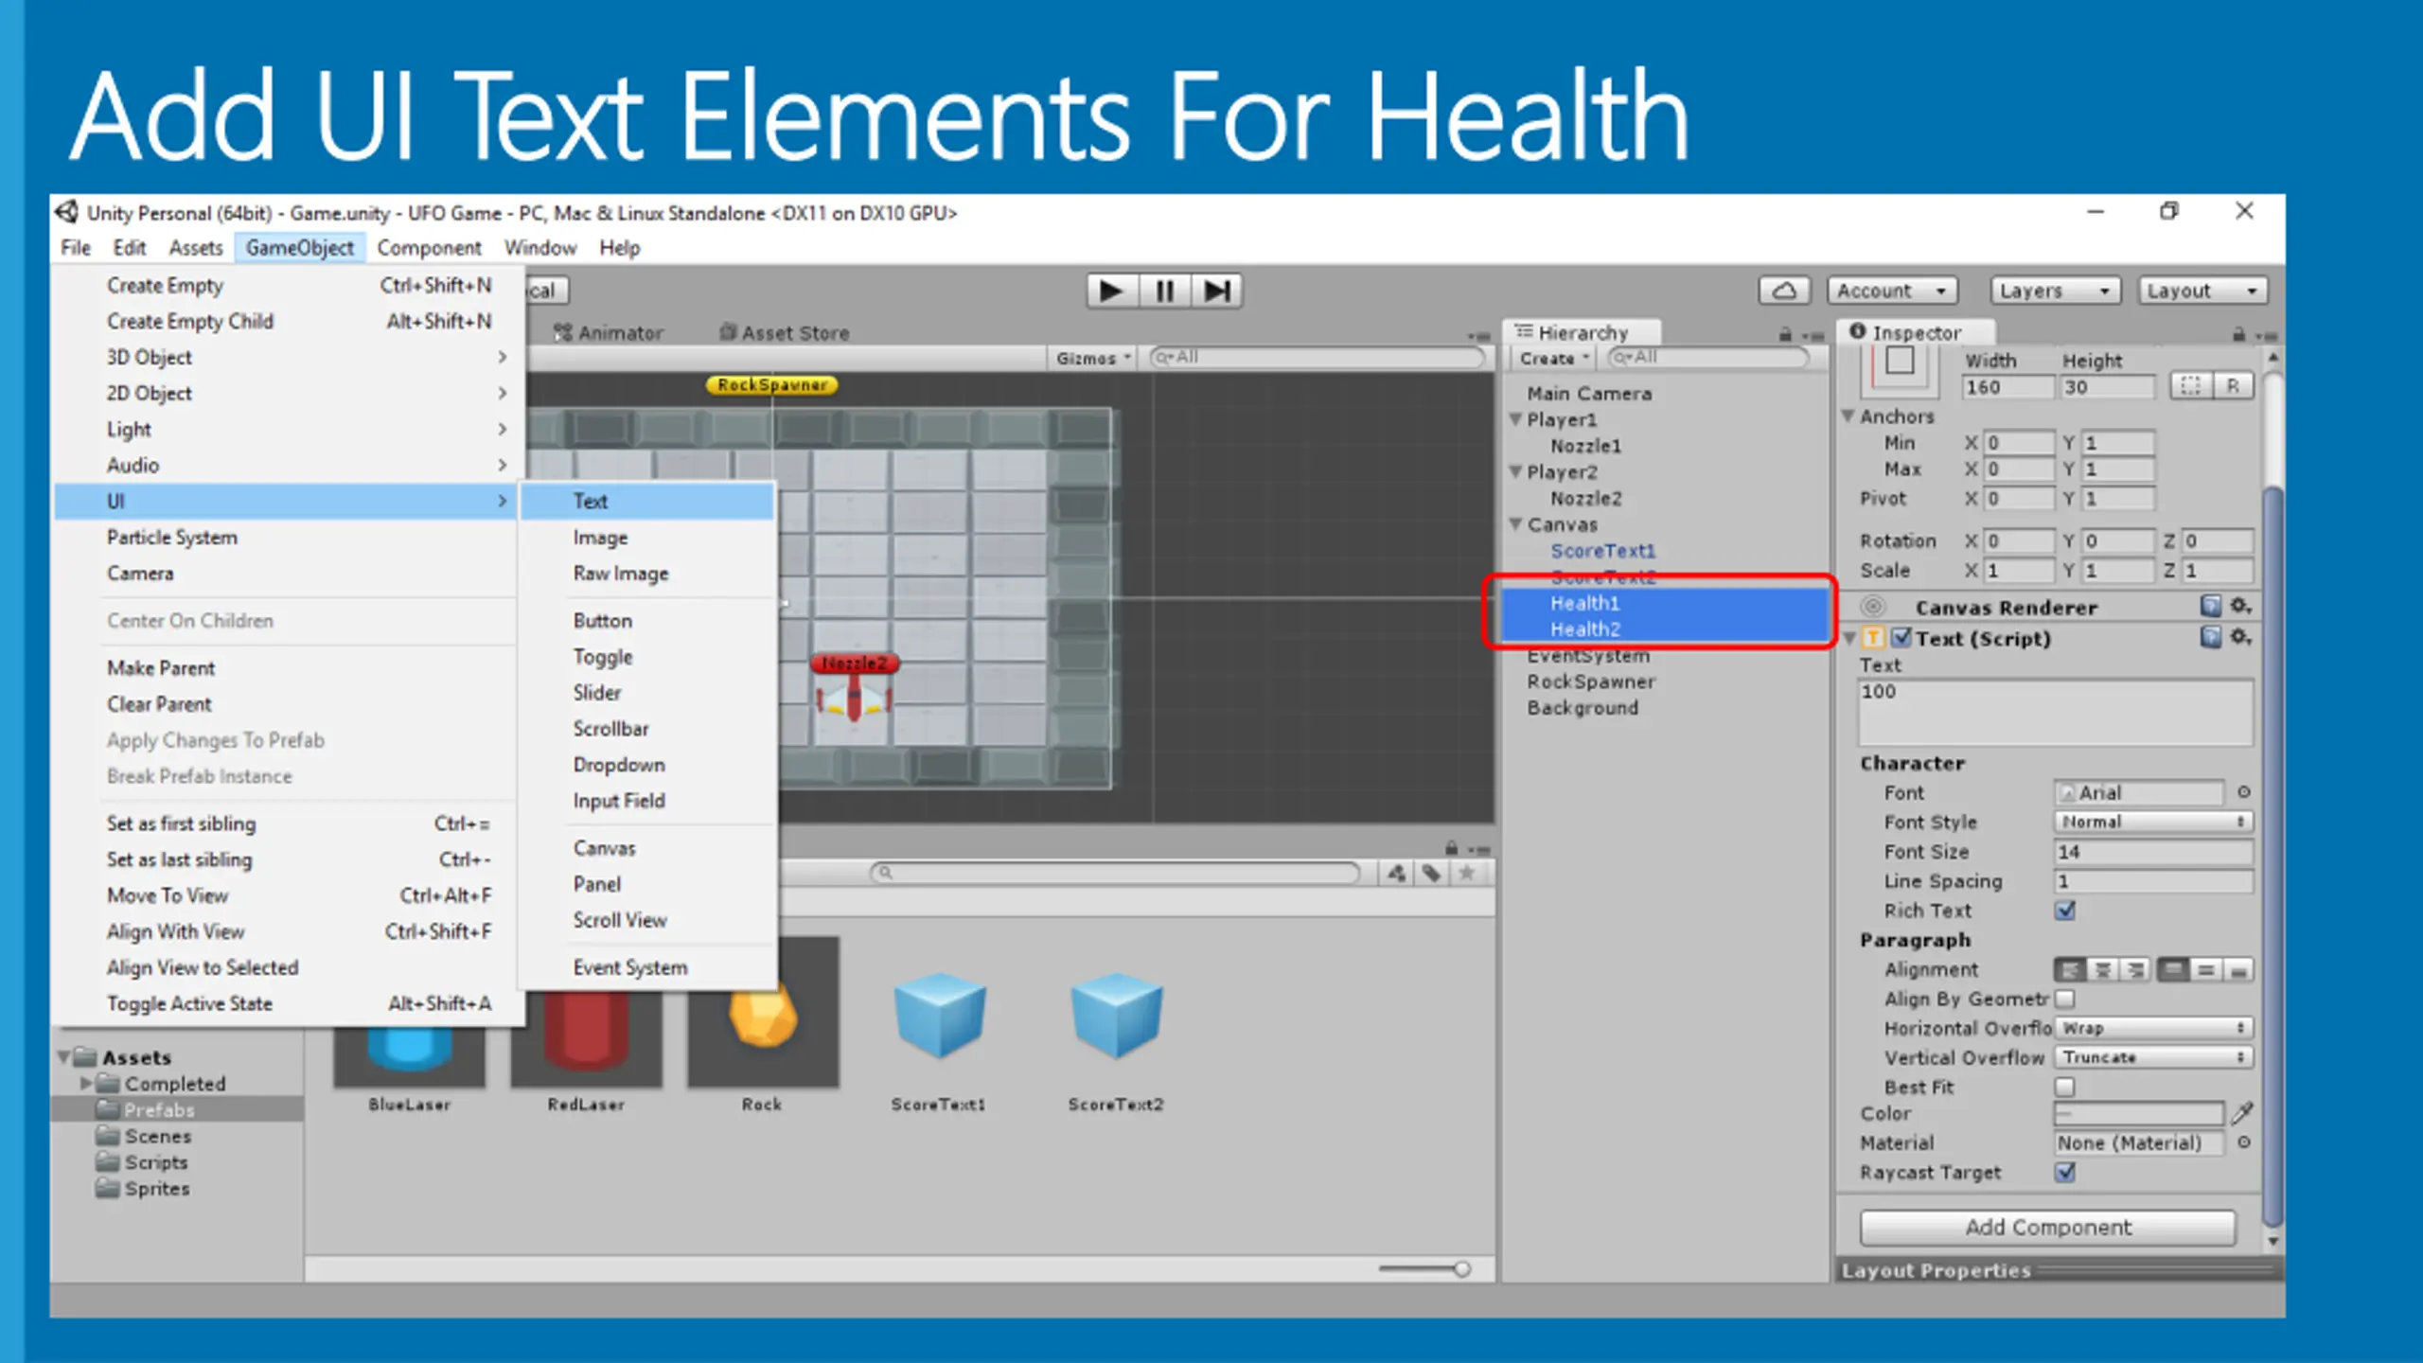Toggle the Project panel lock icon
2423x1363 pixels.
click(x=1451, y=847)
